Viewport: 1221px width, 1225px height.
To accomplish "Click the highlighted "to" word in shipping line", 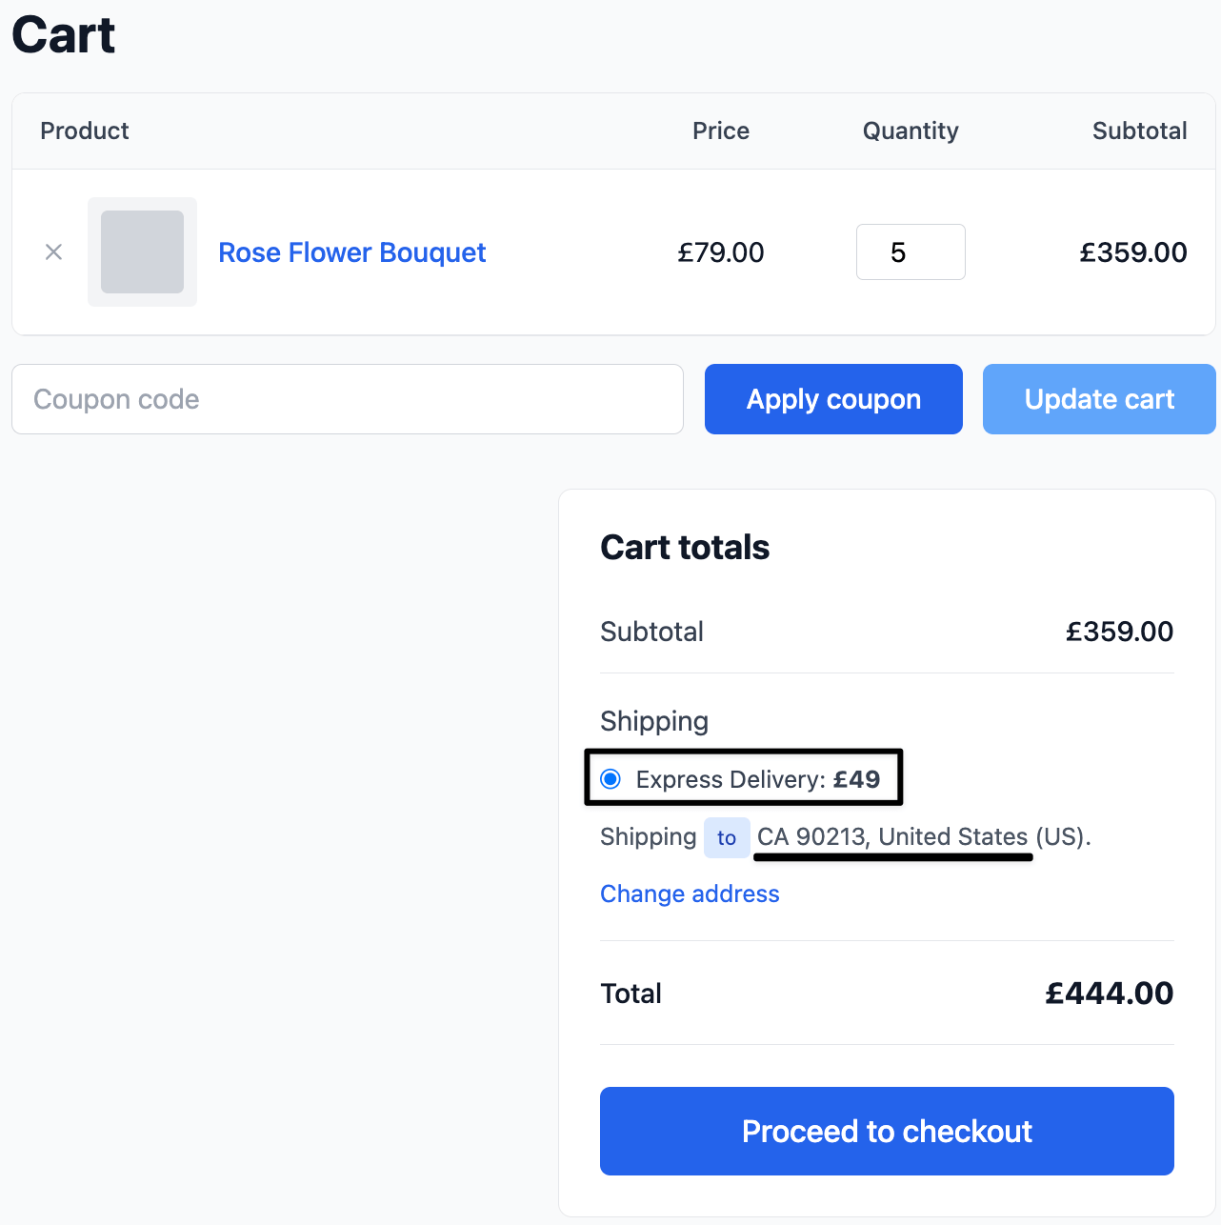I will 727,837.
